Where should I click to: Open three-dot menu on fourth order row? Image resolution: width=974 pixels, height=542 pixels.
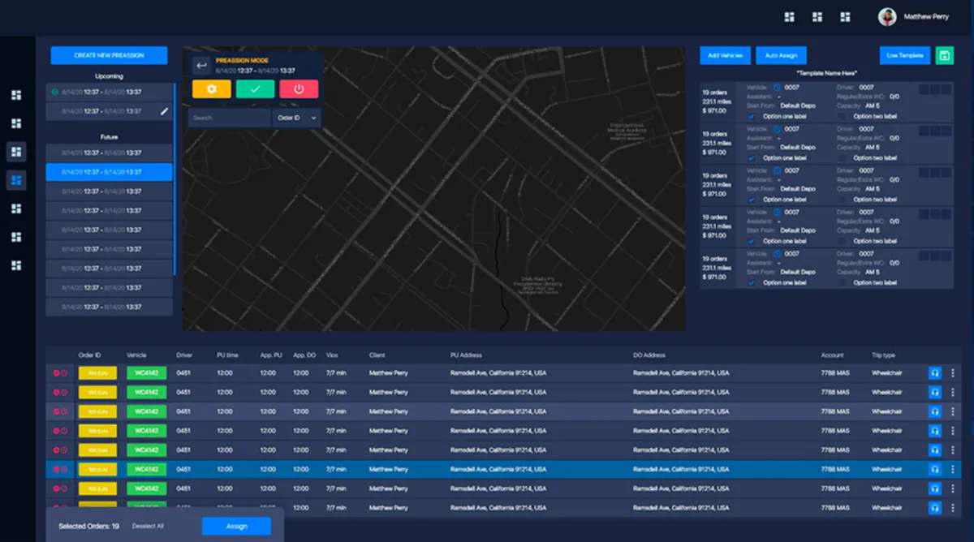pyautogui.click(x=953, y=431)
